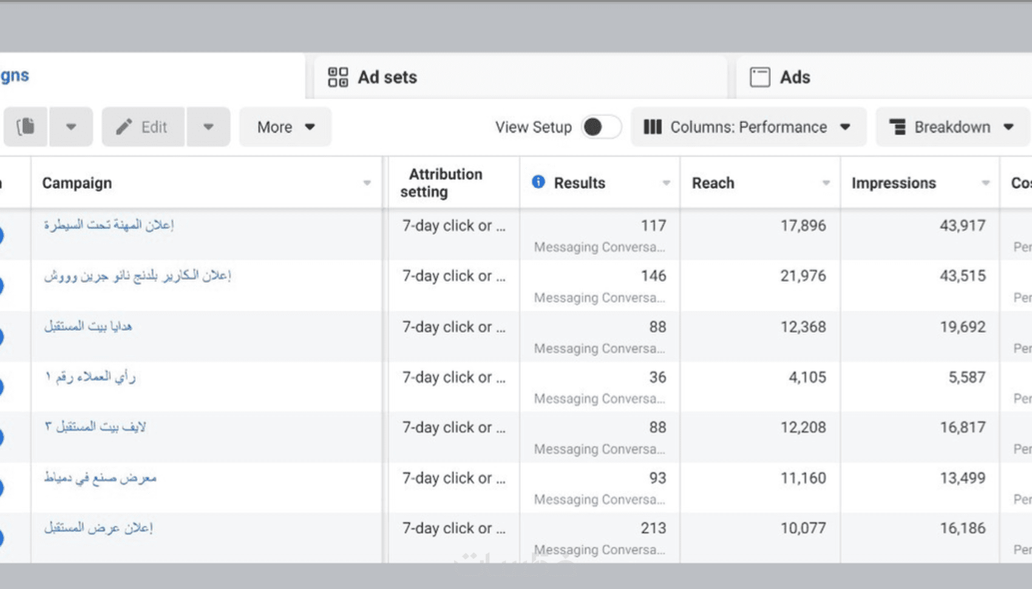Open the last campaign with 213 results

pos(98,528)
